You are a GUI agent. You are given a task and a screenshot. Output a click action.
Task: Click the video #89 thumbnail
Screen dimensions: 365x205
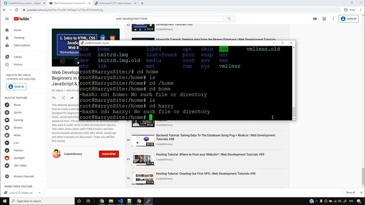[x=143, y=159]
